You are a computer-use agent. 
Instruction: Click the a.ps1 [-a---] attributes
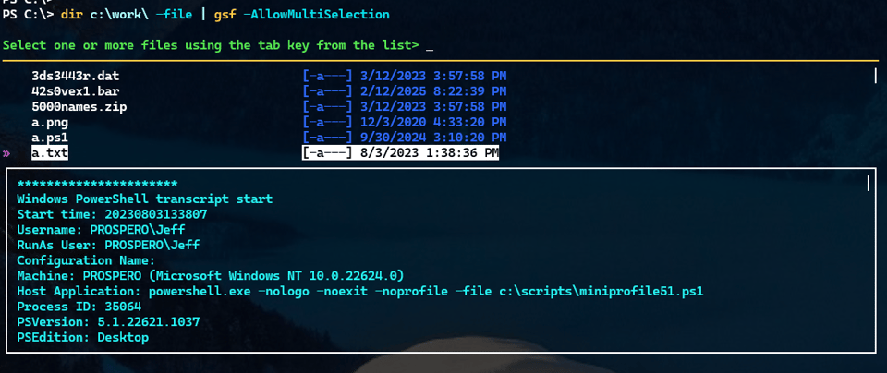(x=327, y=138)
